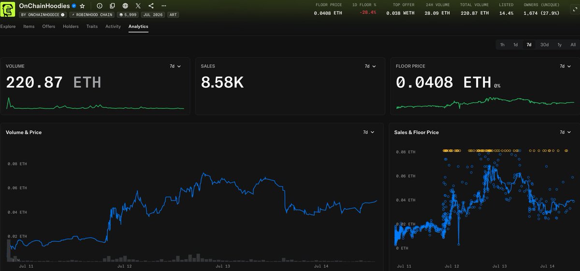Viewport: 580px width, 271px height.
Task: Go to the Activity tab
Action: 113,27
